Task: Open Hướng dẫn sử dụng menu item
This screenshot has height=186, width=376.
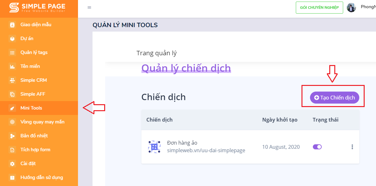Action: 39,177
